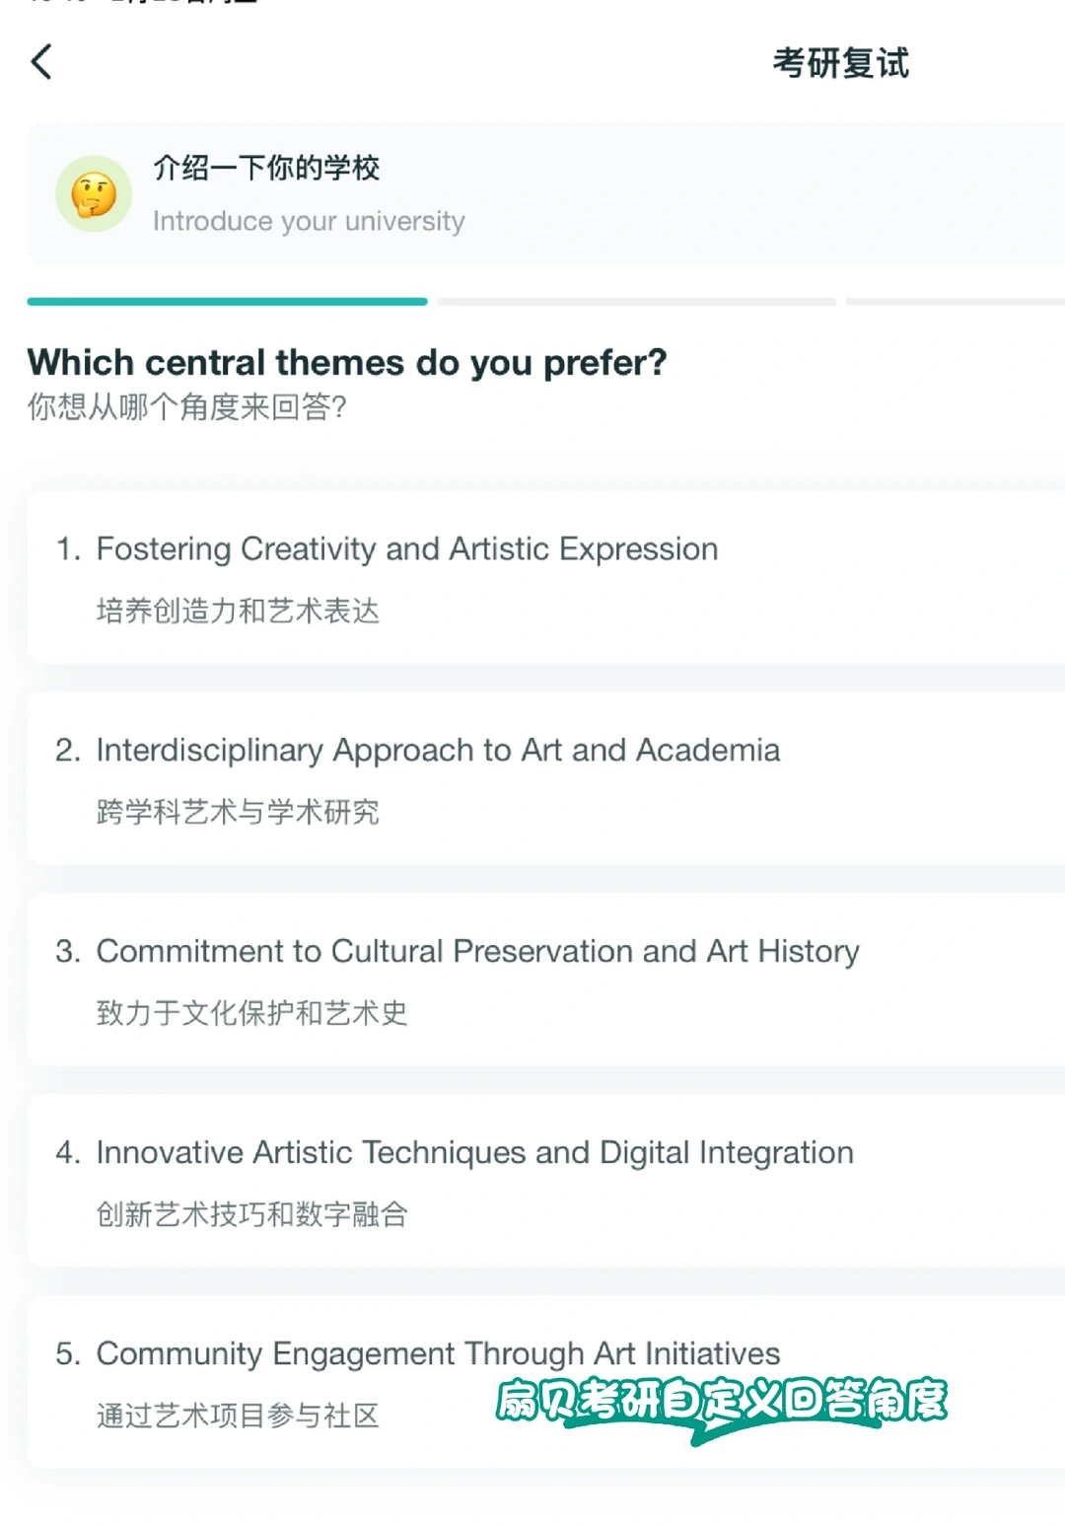Tap the back arrow icon
1065x1526 pixels.
41,62
